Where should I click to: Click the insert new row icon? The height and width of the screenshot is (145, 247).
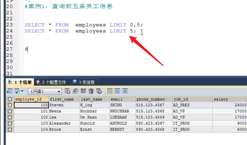pos(67,91)
